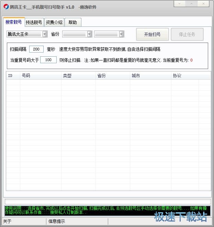The width and height of the screenshot is (214, 227).
Task: Go to the 搜索靓号 tab
Action: coord(14,22)
